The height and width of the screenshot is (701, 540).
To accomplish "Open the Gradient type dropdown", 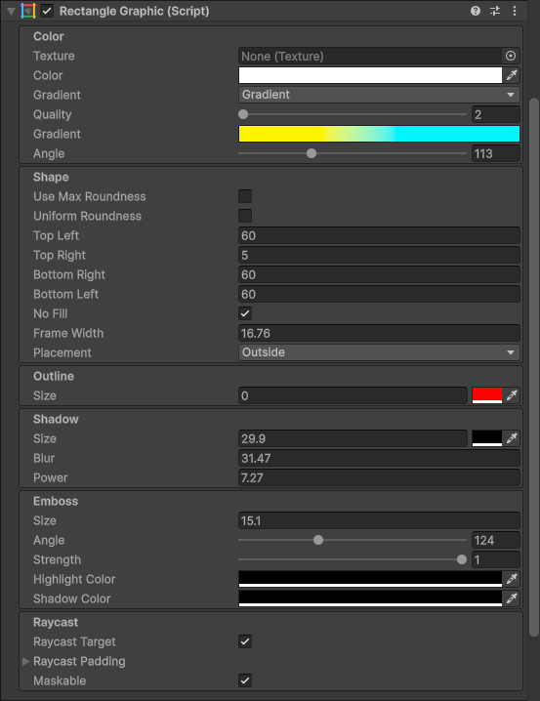I will pyautogui.click(x=379, y=95).
